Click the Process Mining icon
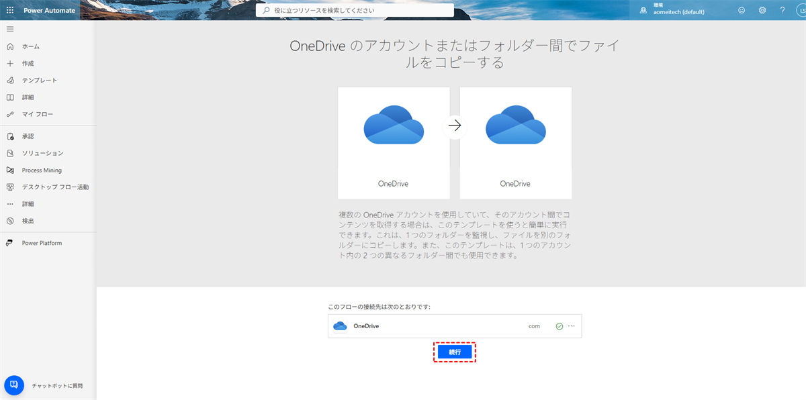This screenshot has width=806, height=400. 9,170
